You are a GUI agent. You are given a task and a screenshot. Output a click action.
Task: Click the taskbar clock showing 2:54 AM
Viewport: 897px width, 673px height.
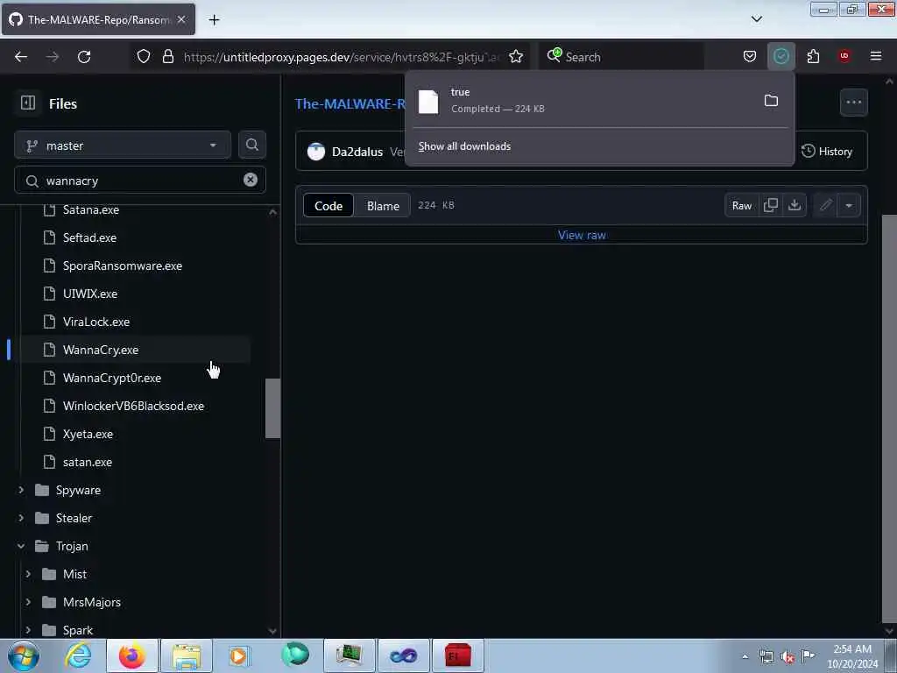[851, 656]
